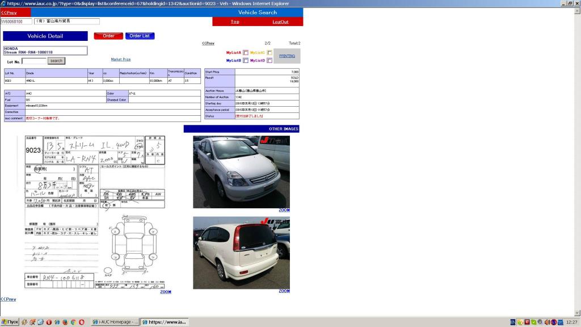Screen dimensions: 581x327
Task: Click the Lot No. input field
Action: pos(34,61)
